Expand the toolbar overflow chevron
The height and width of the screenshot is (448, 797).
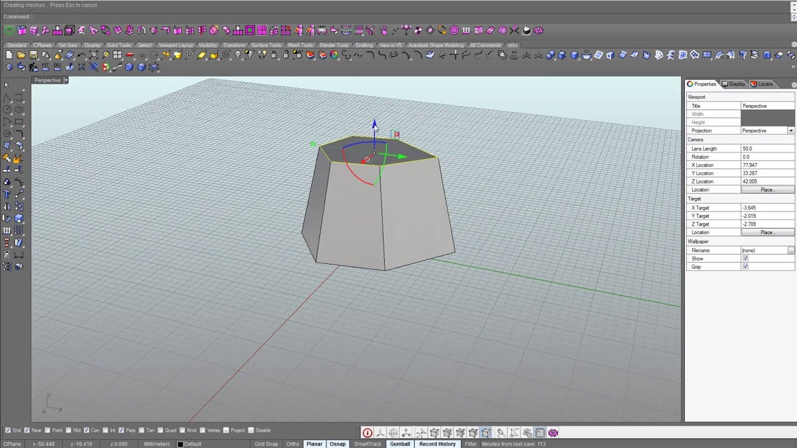(793, 67)
